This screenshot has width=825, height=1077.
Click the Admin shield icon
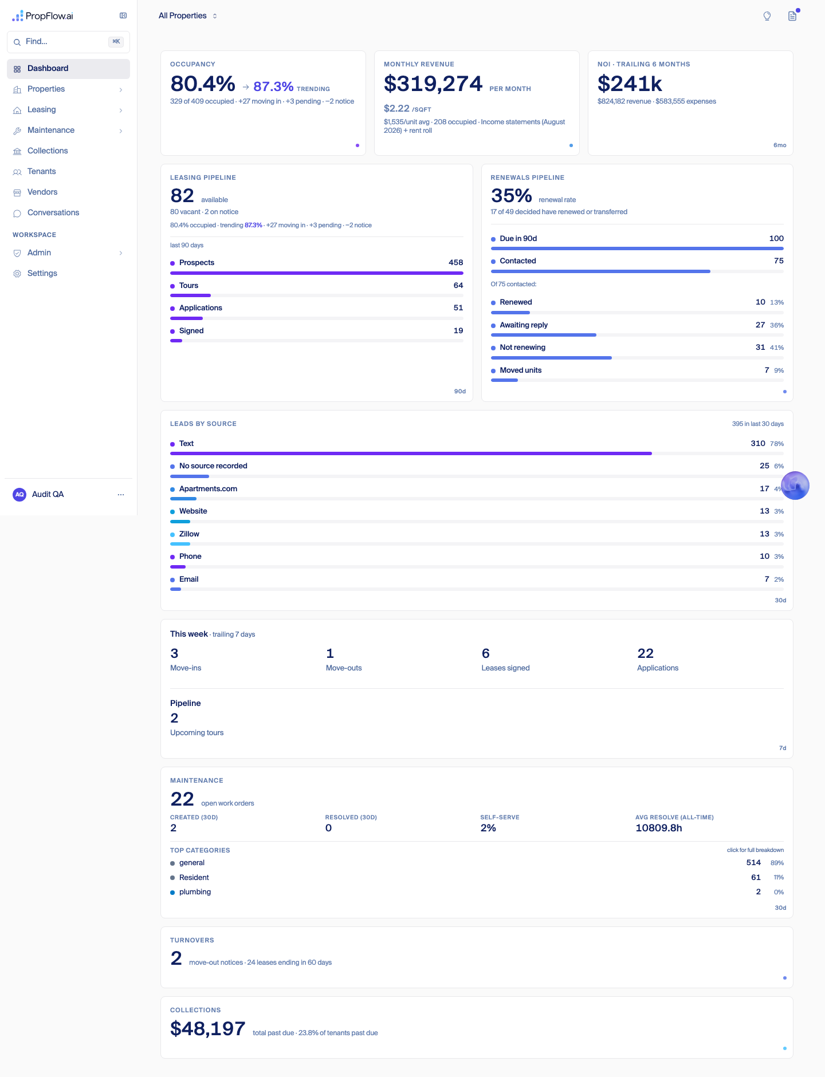(17, 253)
